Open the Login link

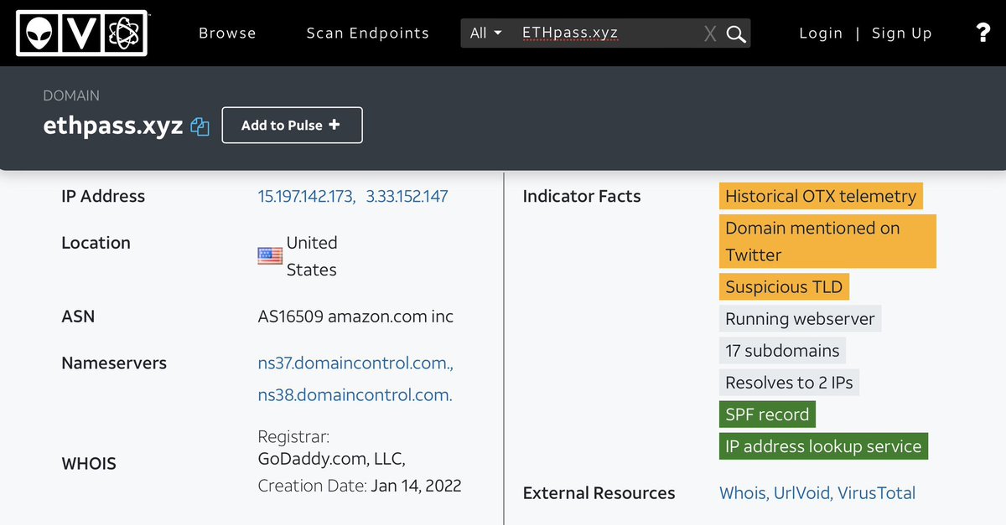(821, 33)
